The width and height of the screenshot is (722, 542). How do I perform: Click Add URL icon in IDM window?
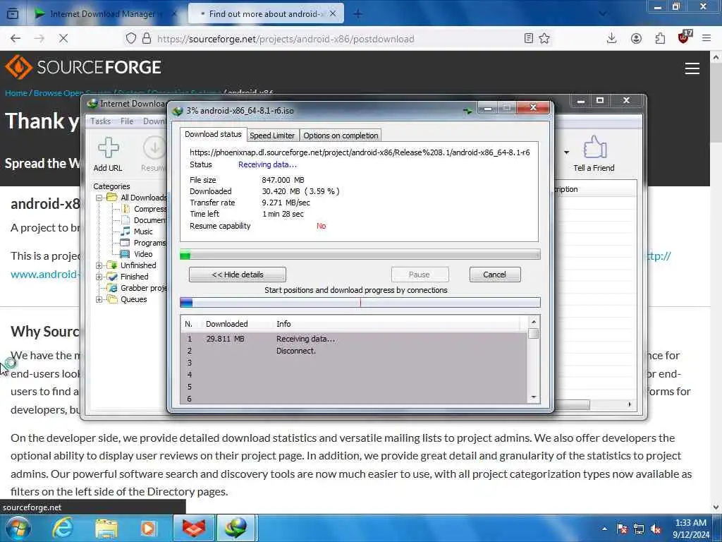[108, 148]
